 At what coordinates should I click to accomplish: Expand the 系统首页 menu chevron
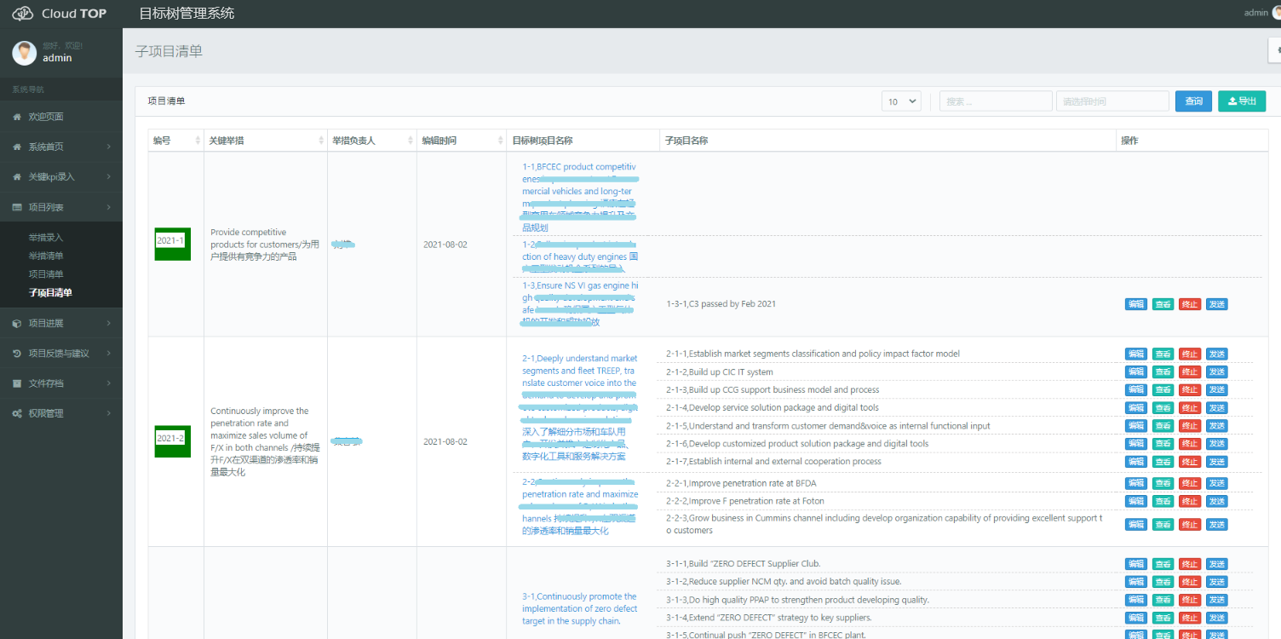tap(109, 147)
